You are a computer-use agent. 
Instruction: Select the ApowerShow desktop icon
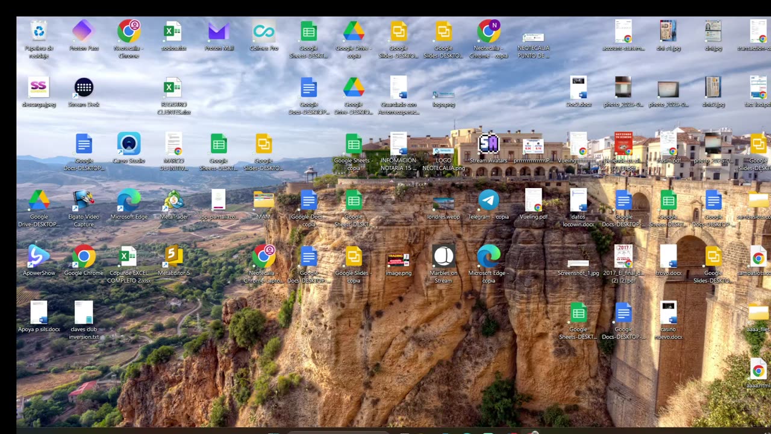[x=39, y=256]
